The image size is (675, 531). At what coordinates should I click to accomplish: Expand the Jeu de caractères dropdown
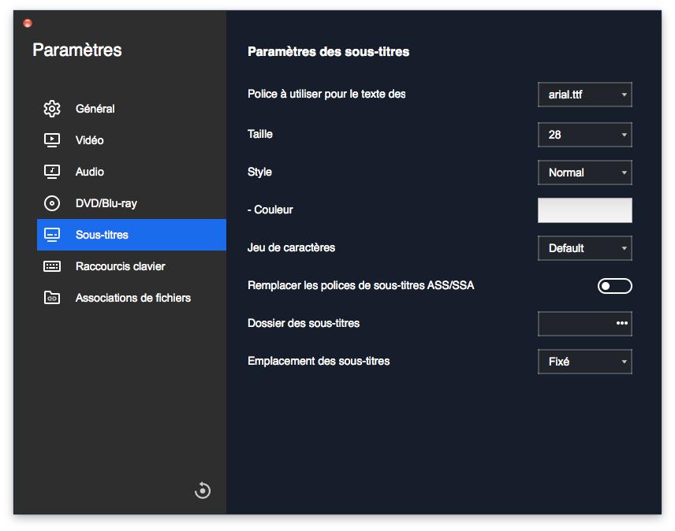pos(584,248)
